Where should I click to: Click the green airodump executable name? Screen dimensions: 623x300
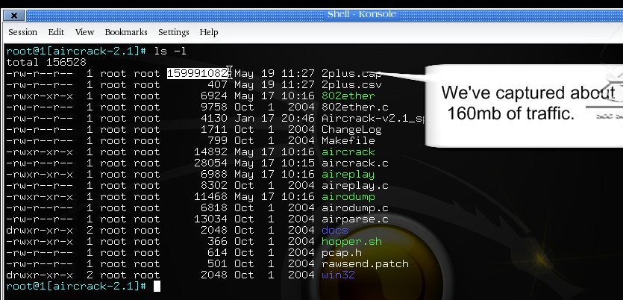pos(348,197)
